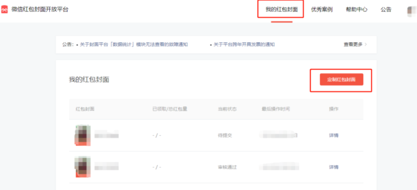Switch to 我的红包封面 tab

point(281,10)
